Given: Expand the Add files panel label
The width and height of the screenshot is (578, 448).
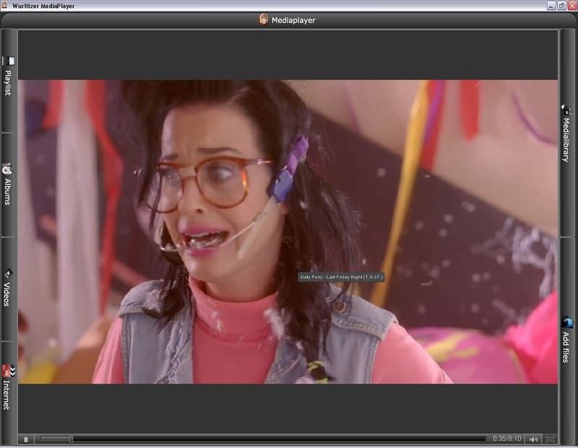Looking at the screenshot, I should [567, 346].
